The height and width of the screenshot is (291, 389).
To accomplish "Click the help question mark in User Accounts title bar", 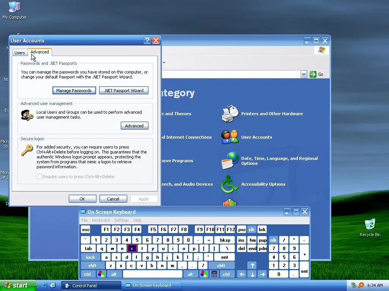I will 147,40.
